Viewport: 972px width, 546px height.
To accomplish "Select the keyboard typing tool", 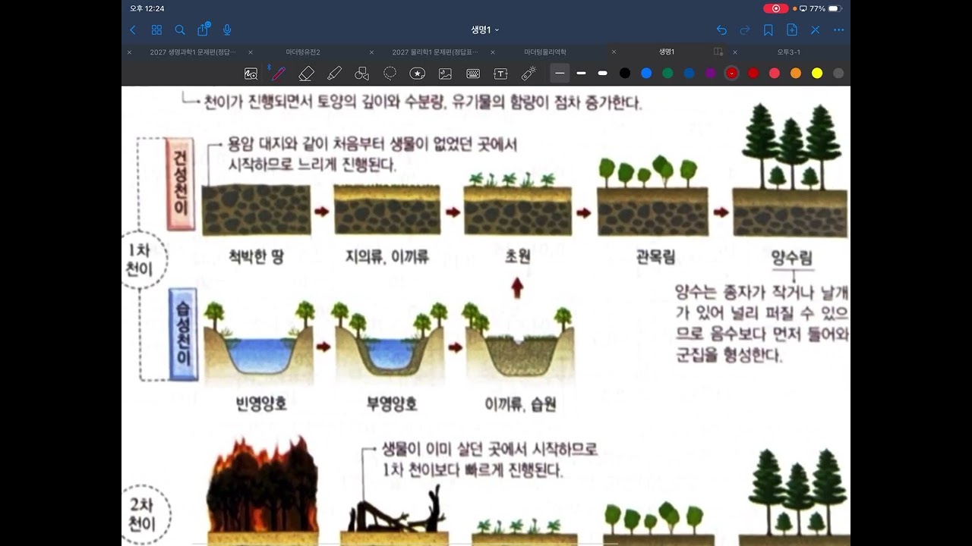I will click(x=473, y=74).
